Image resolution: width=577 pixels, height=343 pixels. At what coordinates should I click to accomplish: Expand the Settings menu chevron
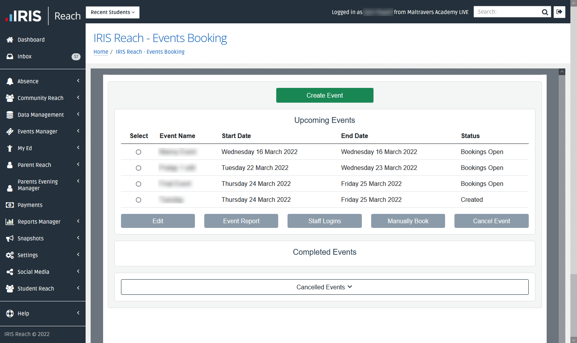pos(78,255)
